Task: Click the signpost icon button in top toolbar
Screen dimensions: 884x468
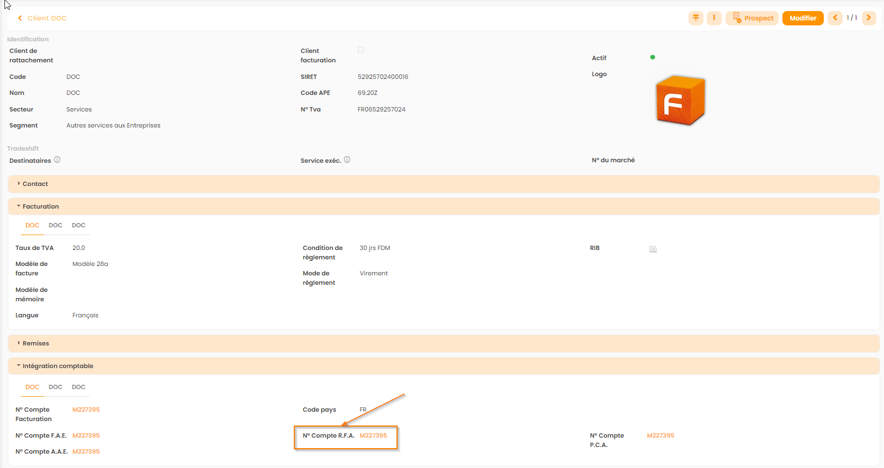Action: click(x=696, y=18)
